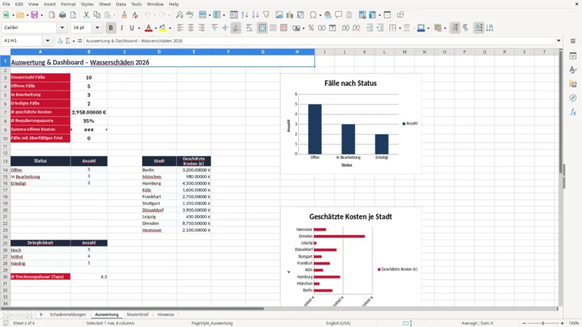Click the Print icon in toolbar
The height and width of the screenshot is (327, 582).
click(x=63, y=15)
